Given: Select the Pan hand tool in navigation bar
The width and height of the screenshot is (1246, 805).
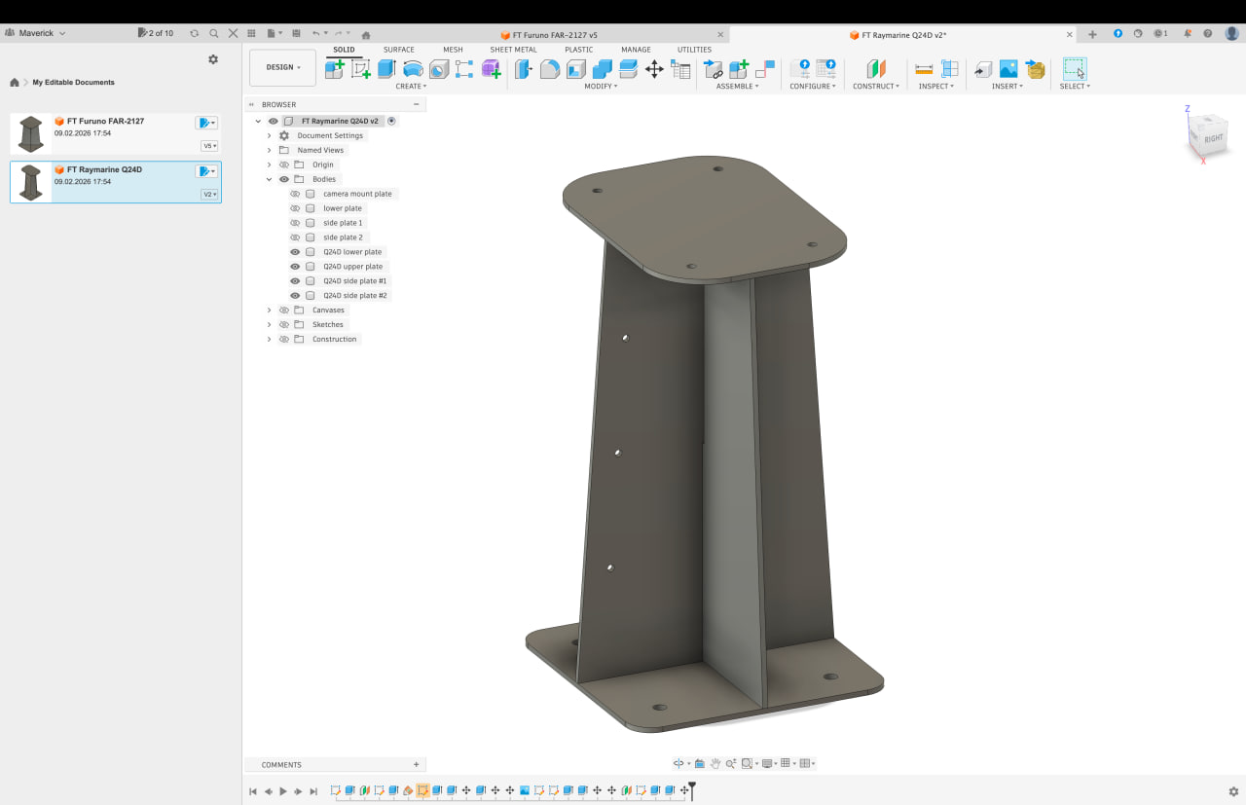Looking at the screenshot, I should click(x=715, y=763).
